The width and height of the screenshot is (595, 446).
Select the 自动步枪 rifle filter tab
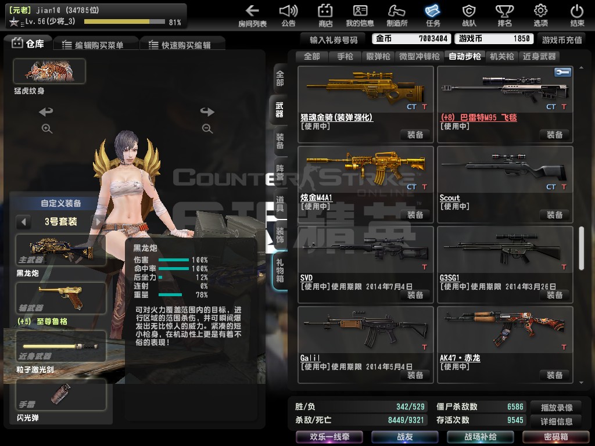click(x=464, y=56)
